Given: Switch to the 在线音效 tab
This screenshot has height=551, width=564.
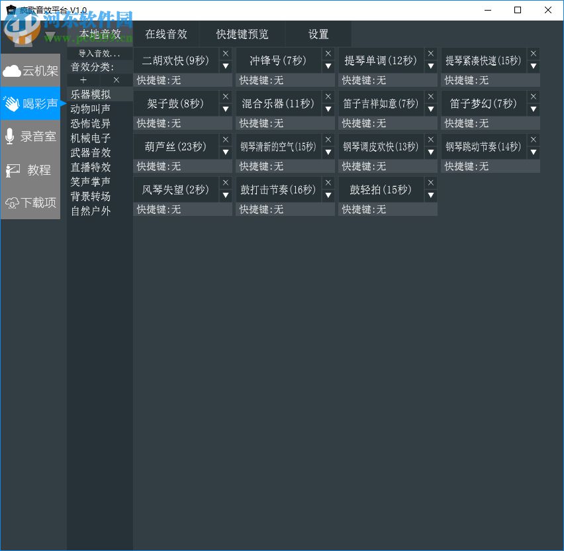Looking at the screenshot, I should (x=166, y=34).
